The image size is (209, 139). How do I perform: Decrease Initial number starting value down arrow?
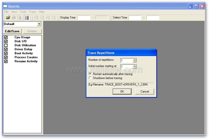(135, 68)
